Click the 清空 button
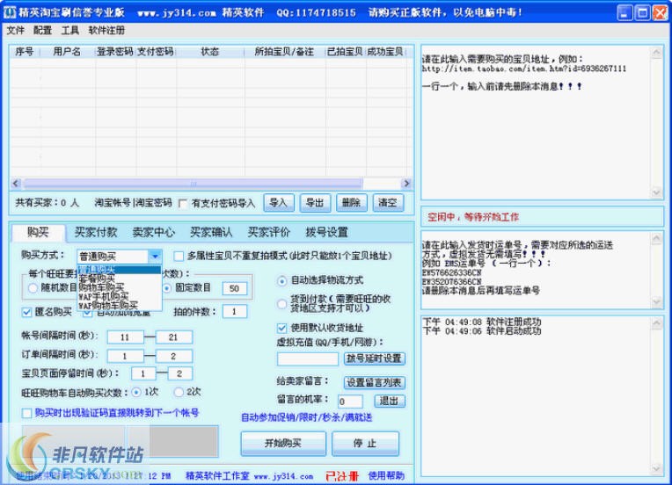This screenshot has height=485, width=672. pyautogui.click(x=388, y=203)
